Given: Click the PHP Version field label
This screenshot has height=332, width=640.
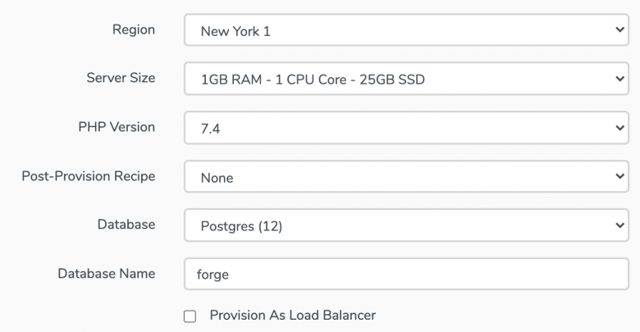Looking at the screenshot, I should (x=117, y=127).
